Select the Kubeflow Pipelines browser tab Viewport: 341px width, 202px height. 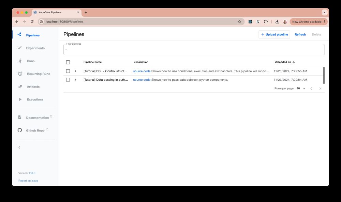57,13
